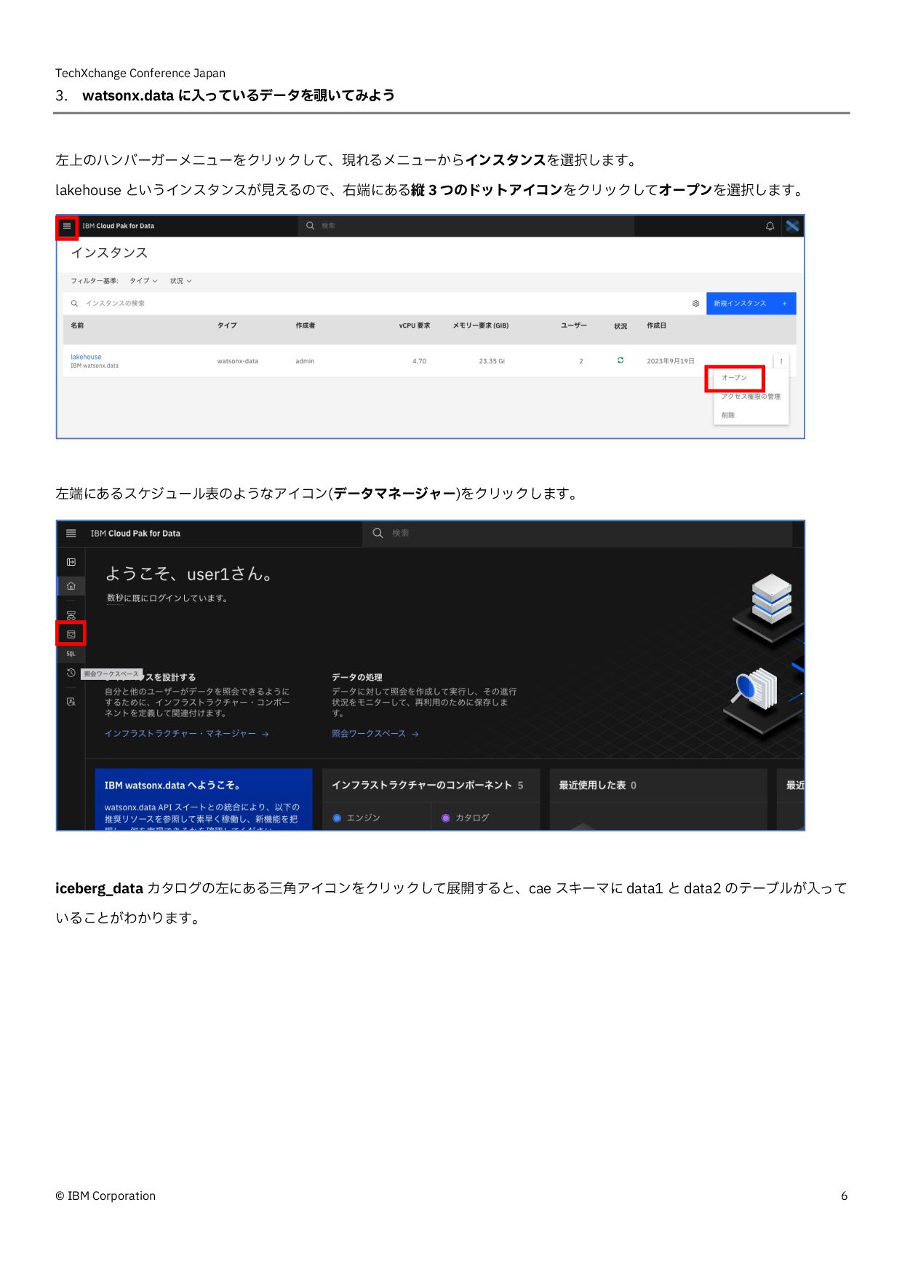Click インフラストラクチャーのコンポーネント card heading
Screen dimensions: 902x1277
(423, 786)
